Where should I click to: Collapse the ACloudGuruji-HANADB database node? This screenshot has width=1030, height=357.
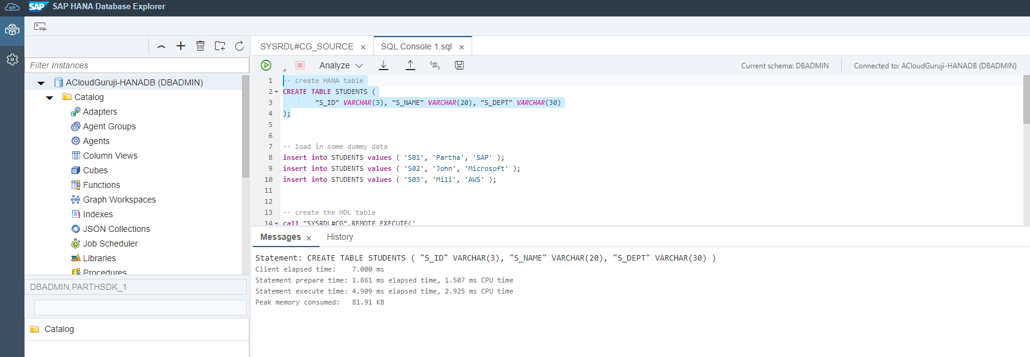(41, 83)
